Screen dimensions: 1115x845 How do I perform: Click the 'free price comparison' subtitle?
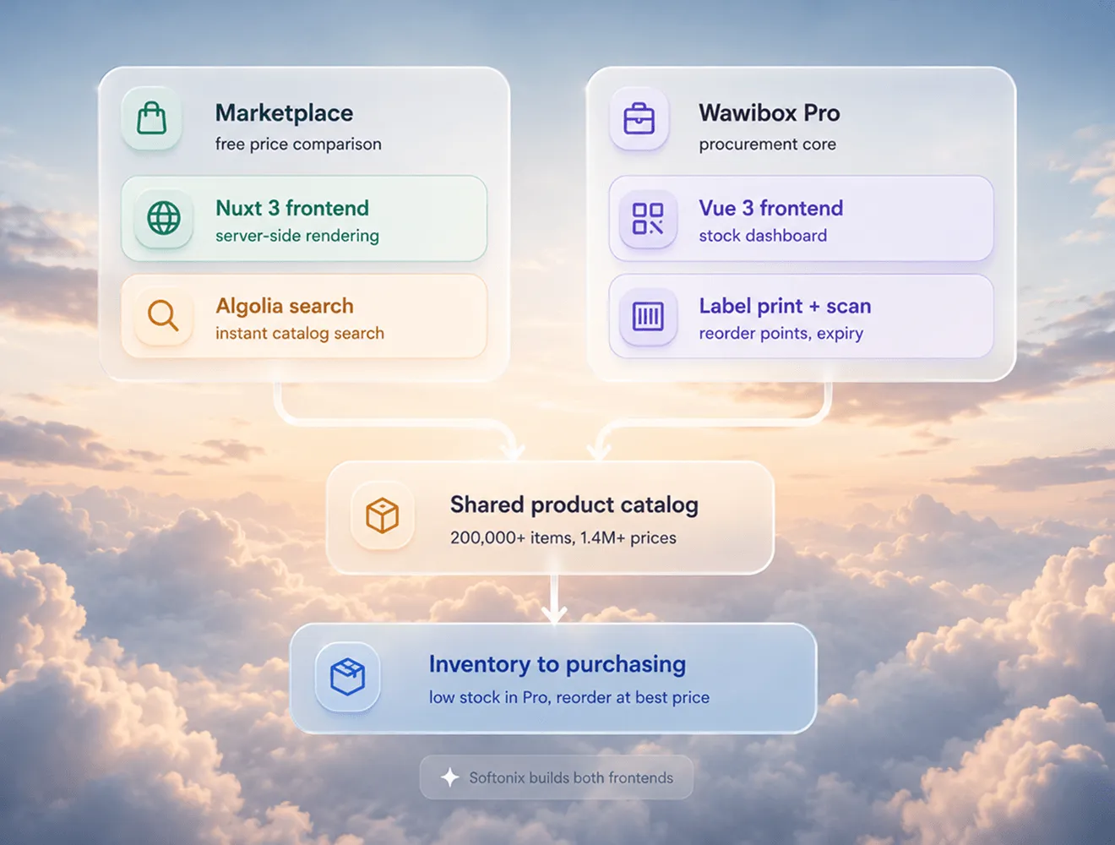tap(298, 144)
